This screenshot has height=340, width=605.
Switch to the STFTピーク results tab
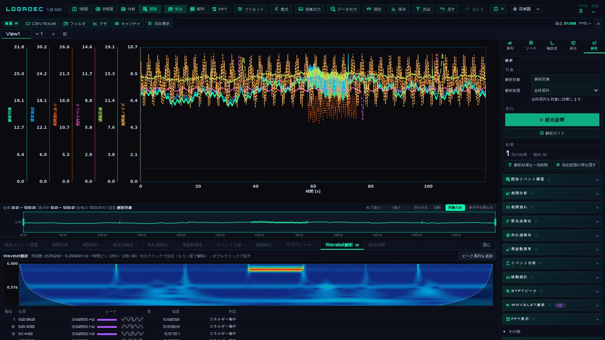click(301, 245)
